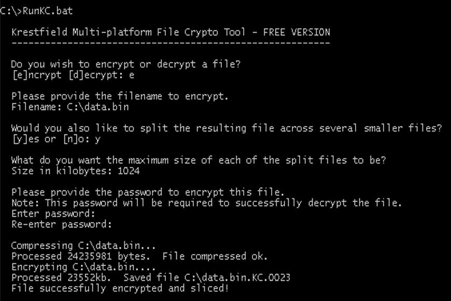Viewport: 451px width, 301px height.
Task: Click the 'Encrypting C:\data.bin....' line
Action: tap(83, 267)
